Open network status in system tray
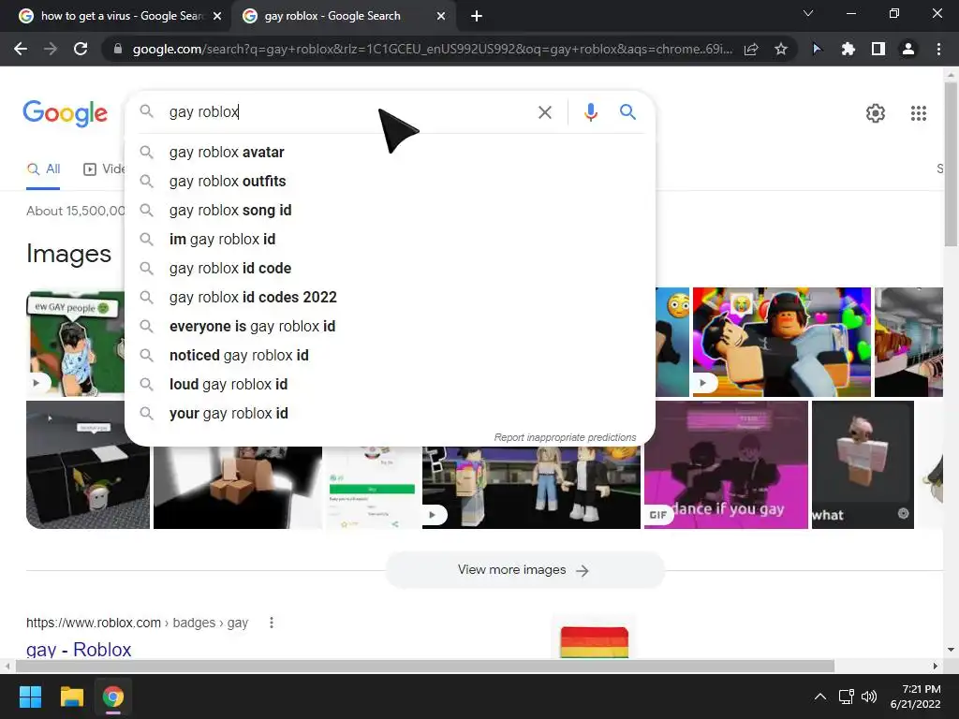This screenshot has height=719, width=959. coord(846,697)
